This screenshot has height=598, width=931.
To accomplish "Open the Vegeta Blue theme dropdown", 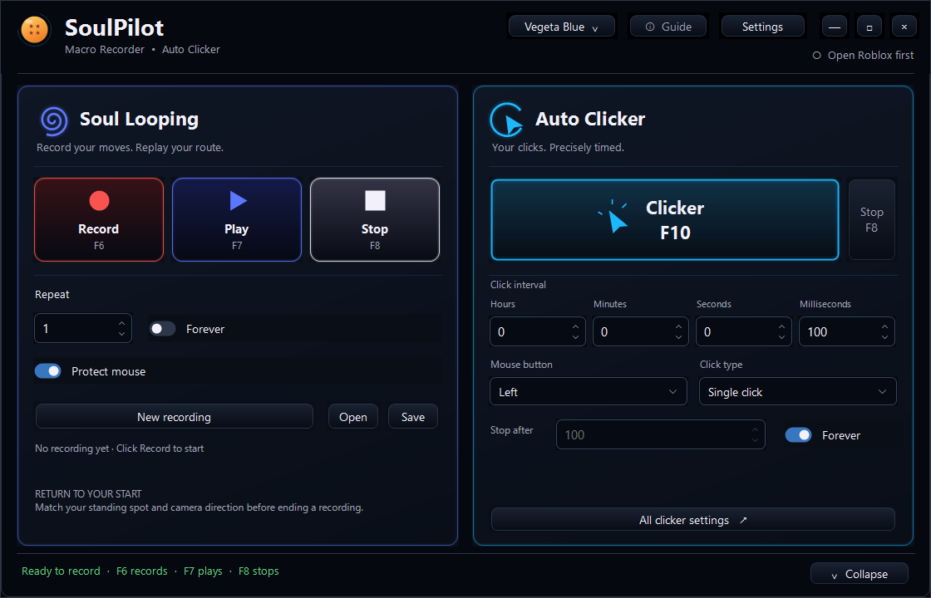I will pyautogui.click(x=562, y=27).
